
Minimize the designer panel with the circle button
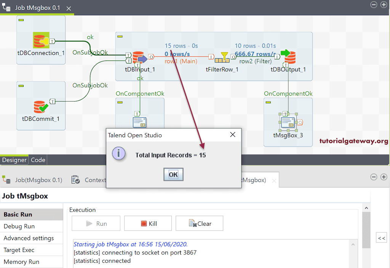pyautogui.click(x=374, y=5)
